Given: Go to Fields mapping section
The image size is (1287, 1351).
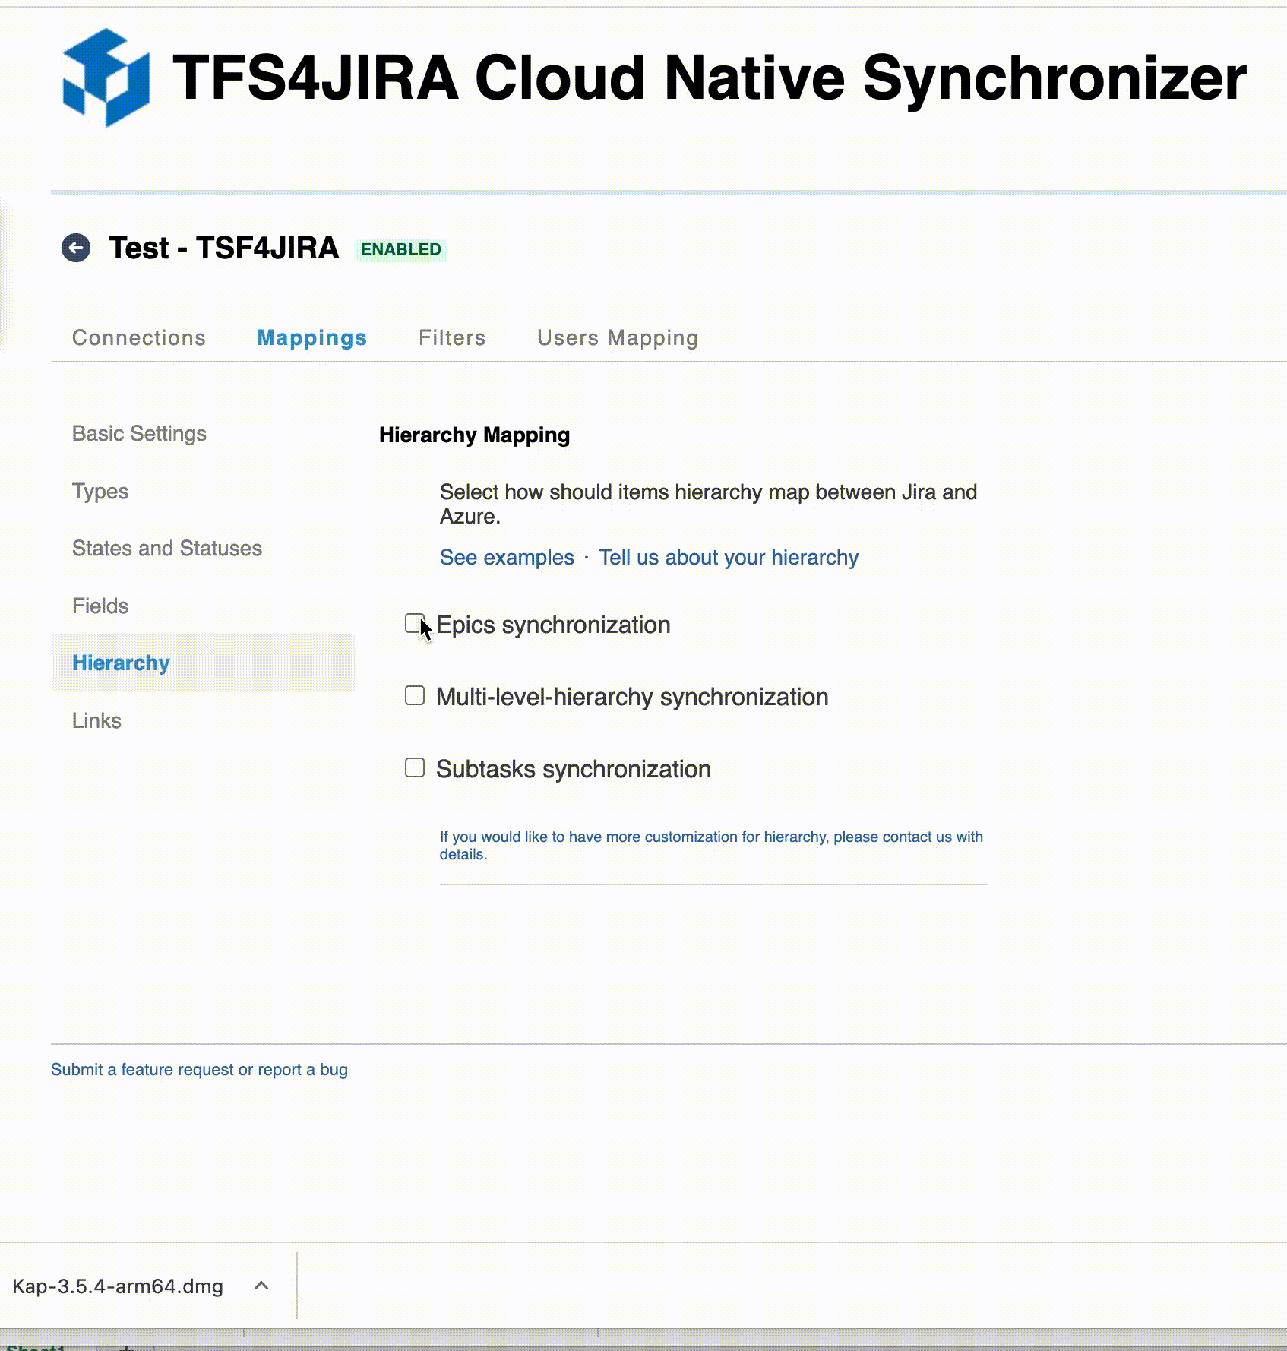Looking at the screenshot, I should pyautogui.click(x=100, y=606).
